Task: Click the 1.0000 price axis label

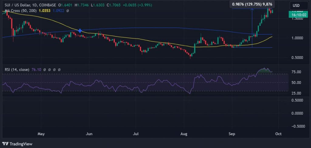Action: (x=296, y=38)
